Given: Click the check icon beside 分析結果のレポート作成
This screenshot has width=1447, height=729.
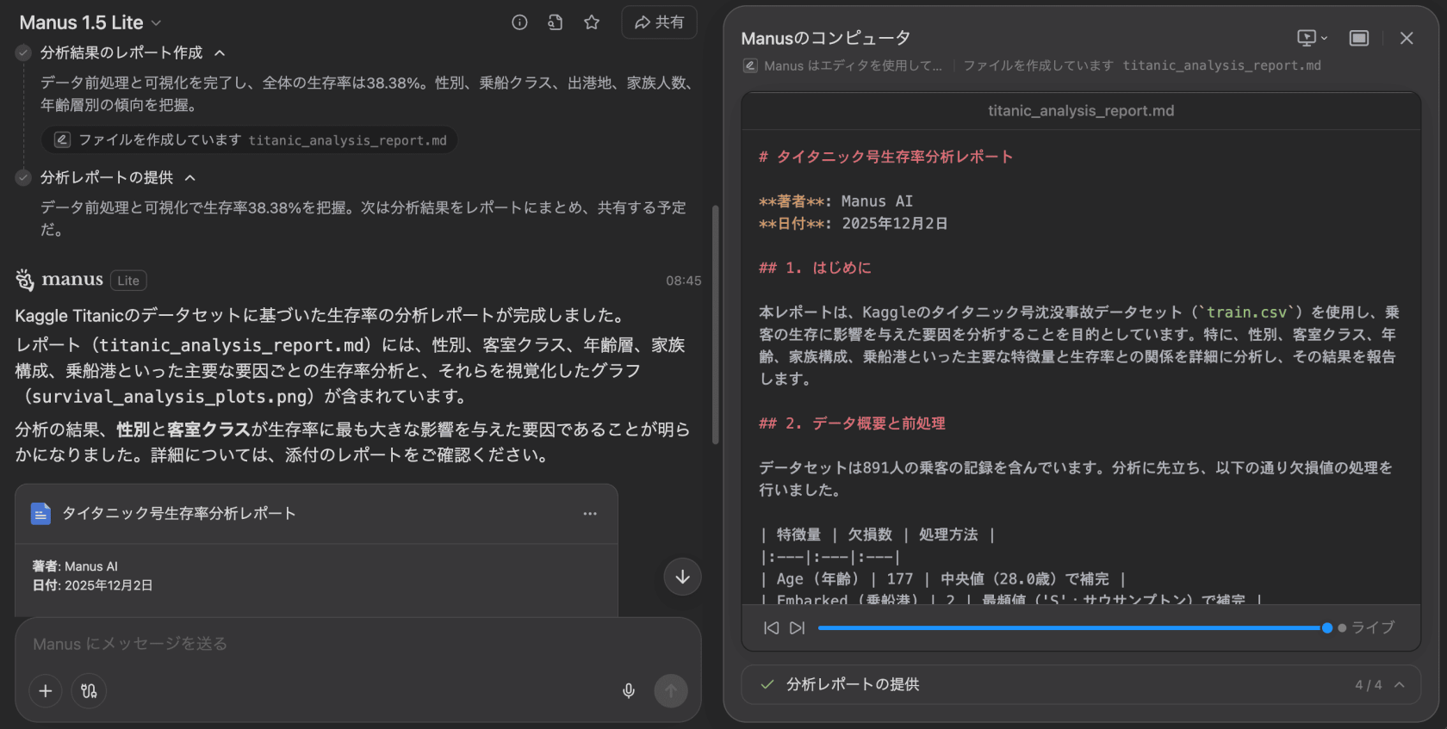Looking at the screenshot, I should coord(23,53).
